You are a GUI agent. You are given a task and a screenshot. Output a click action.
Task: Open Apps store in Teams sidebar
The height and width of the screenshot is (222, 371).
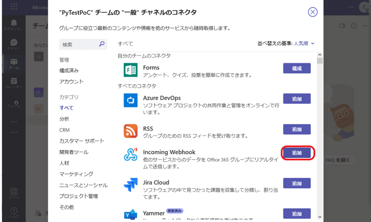coord(14,194)
